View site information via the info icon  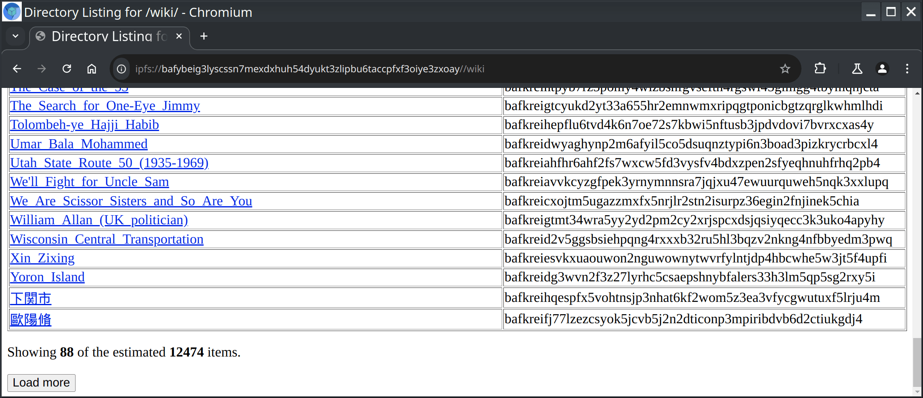(121, 69)
